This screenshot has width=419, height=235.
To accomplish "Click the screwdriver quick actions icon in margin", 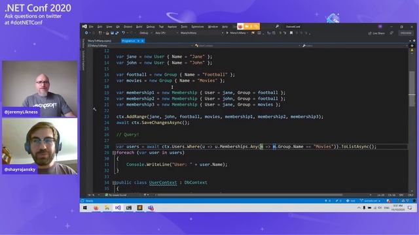I will point(94,109).
